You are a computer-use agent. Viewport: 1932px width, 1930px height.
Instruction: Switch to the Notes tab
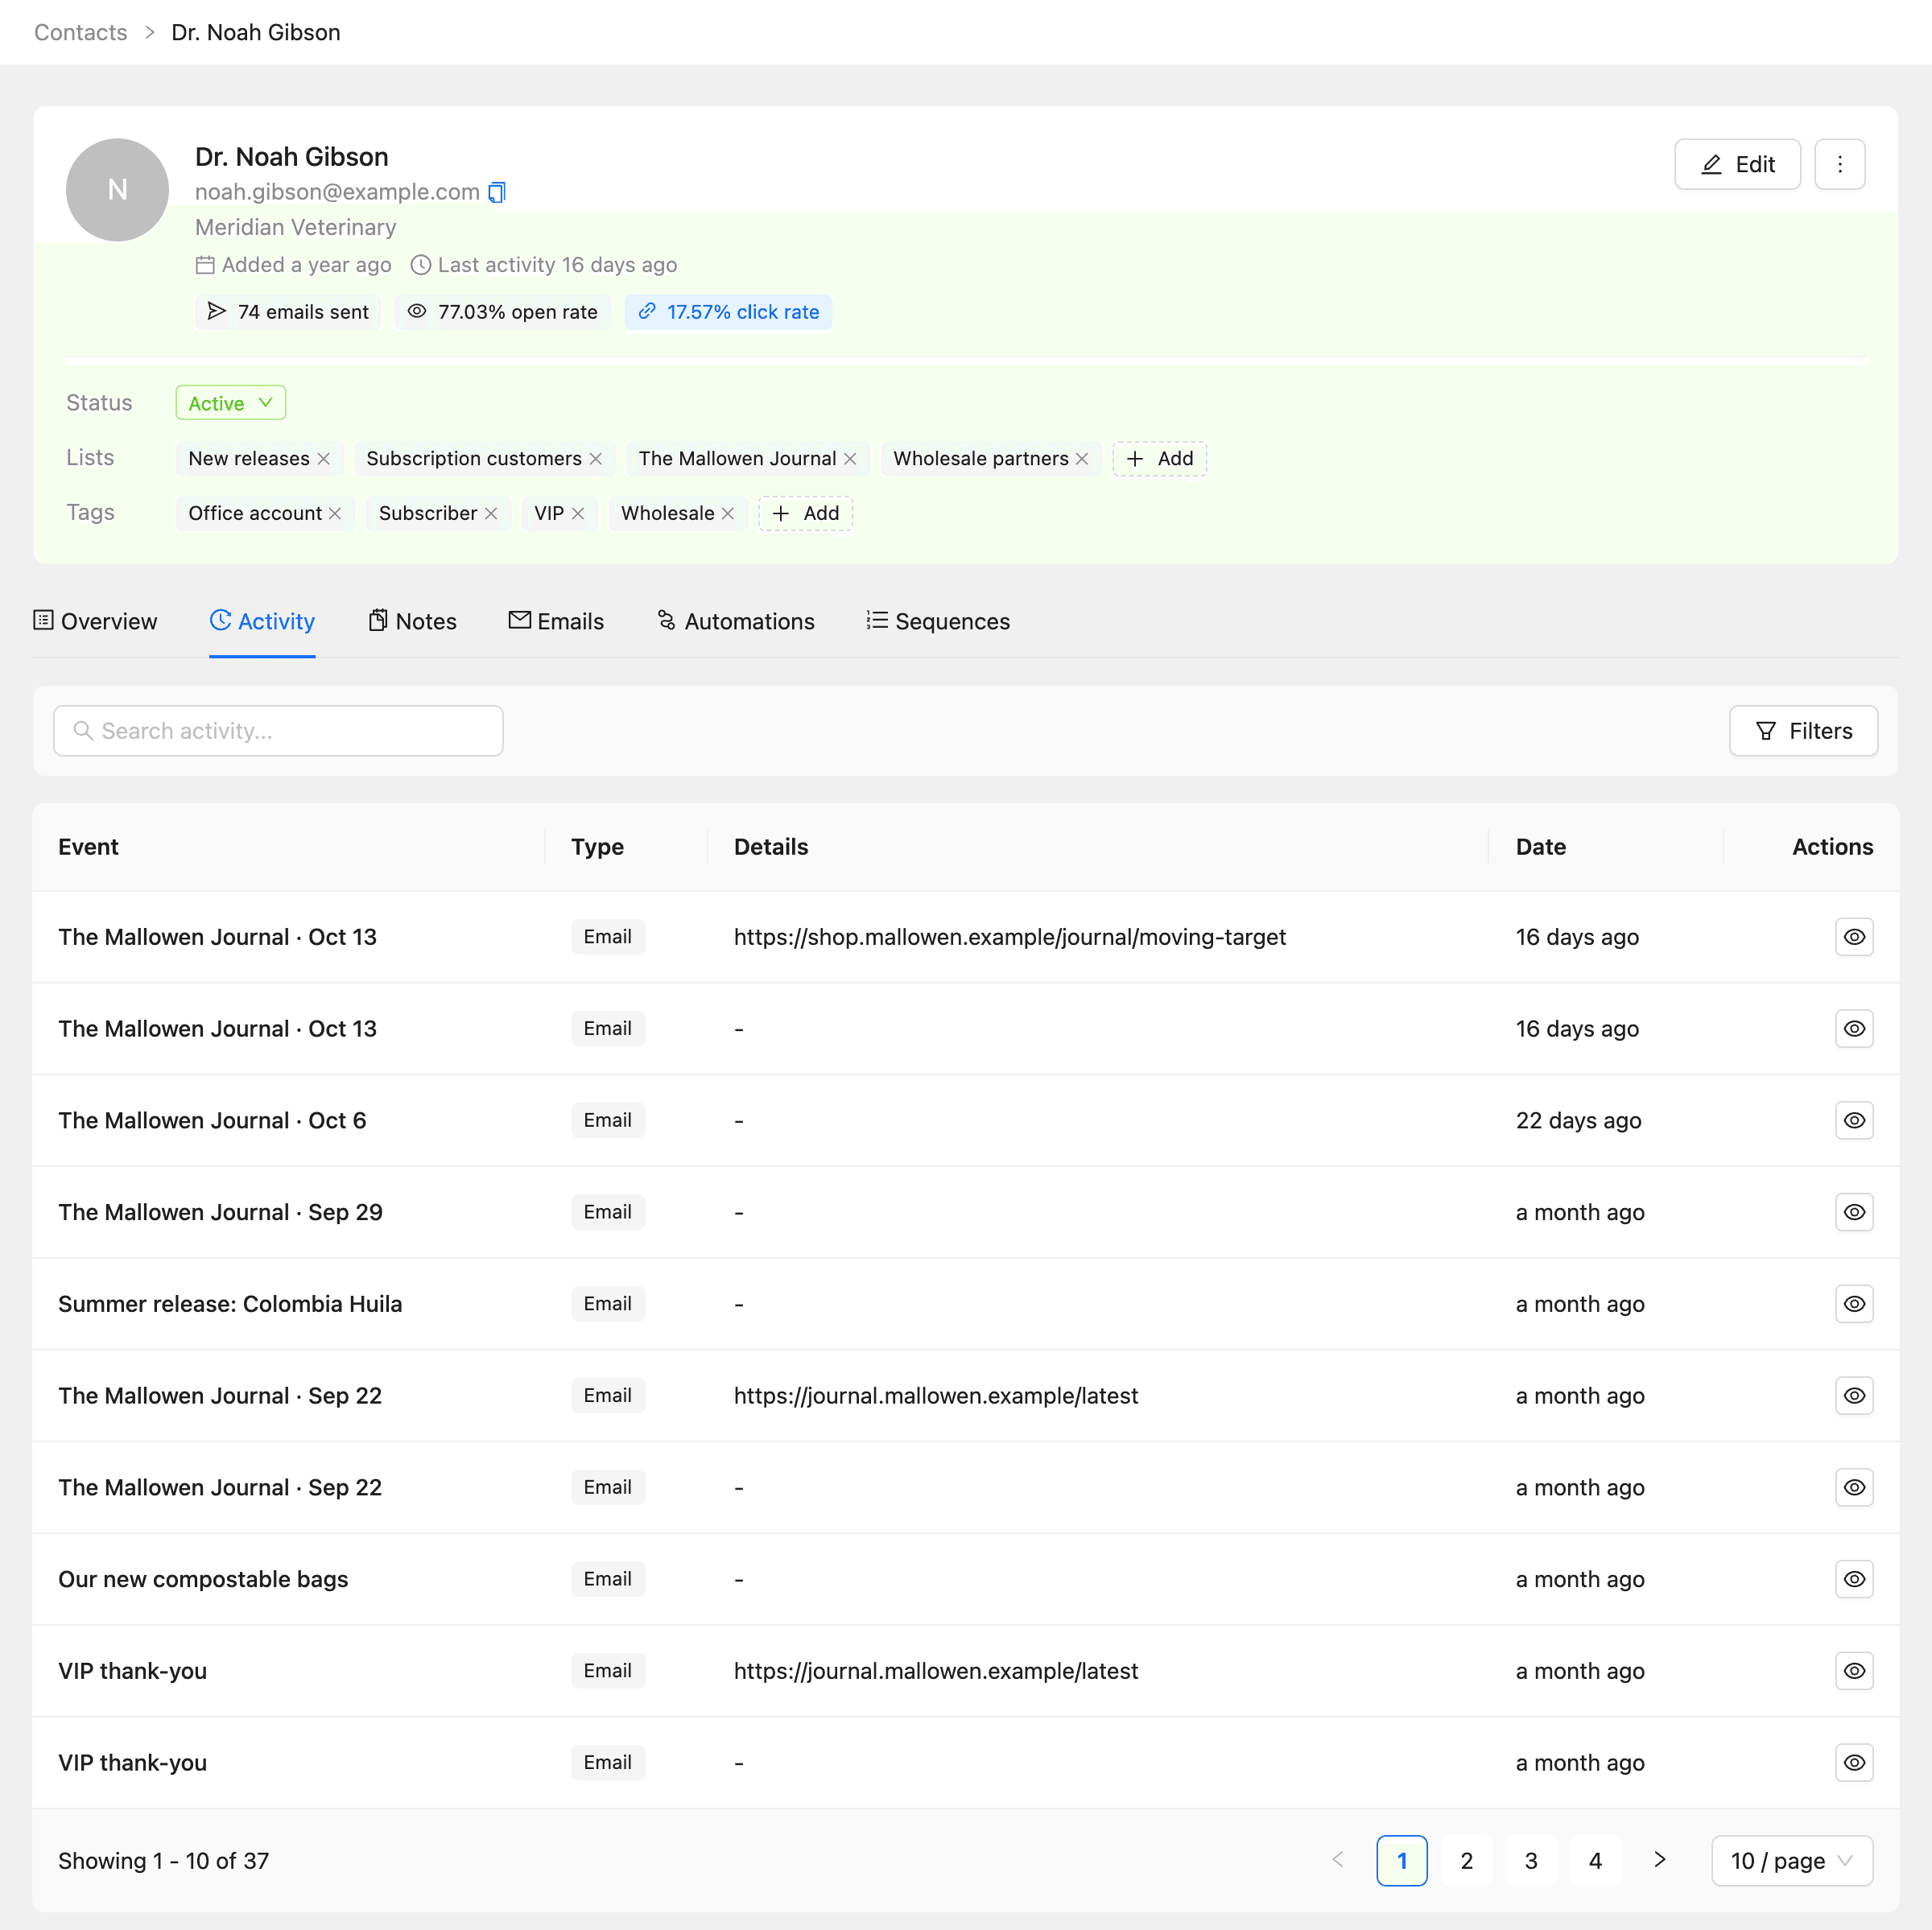tap(412, 621)
